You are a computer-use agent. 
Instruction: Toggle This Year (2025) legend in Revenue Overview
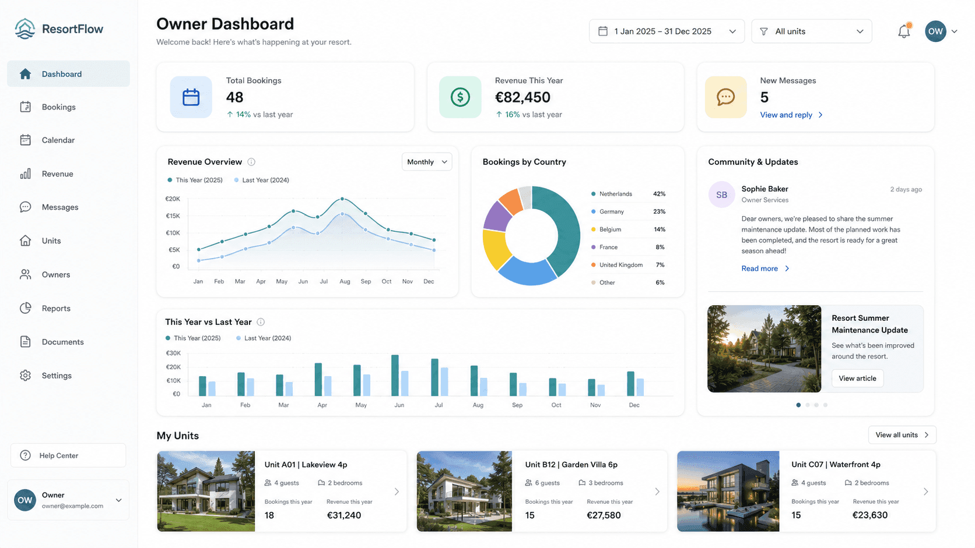[x=195, y=181]
